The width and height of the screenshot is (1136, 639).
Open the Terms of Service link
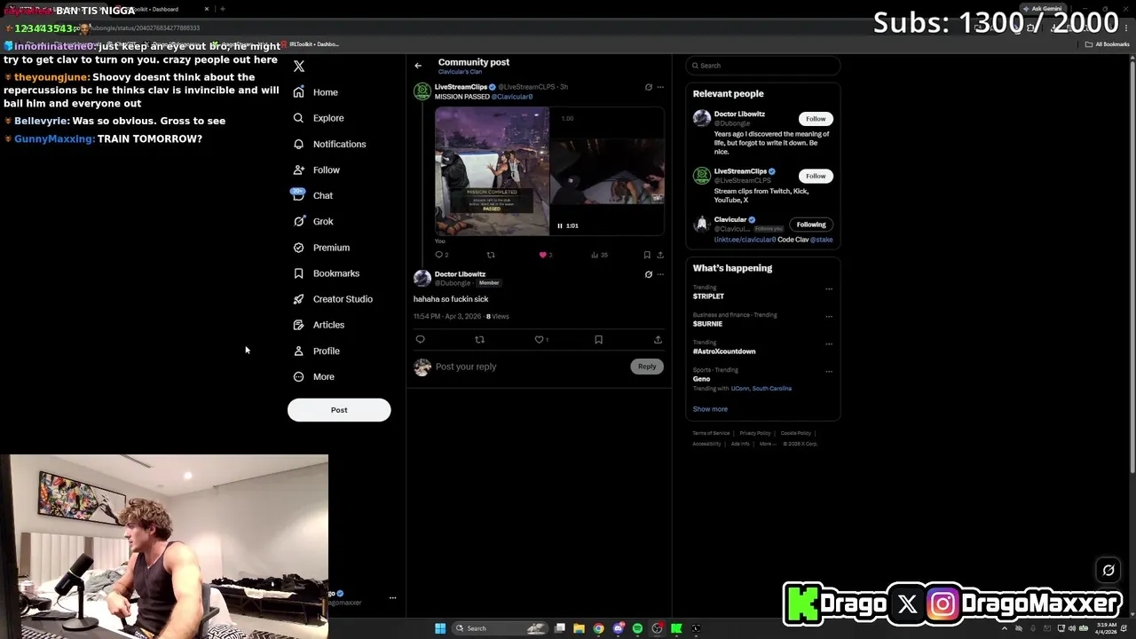tap(711, 433)
